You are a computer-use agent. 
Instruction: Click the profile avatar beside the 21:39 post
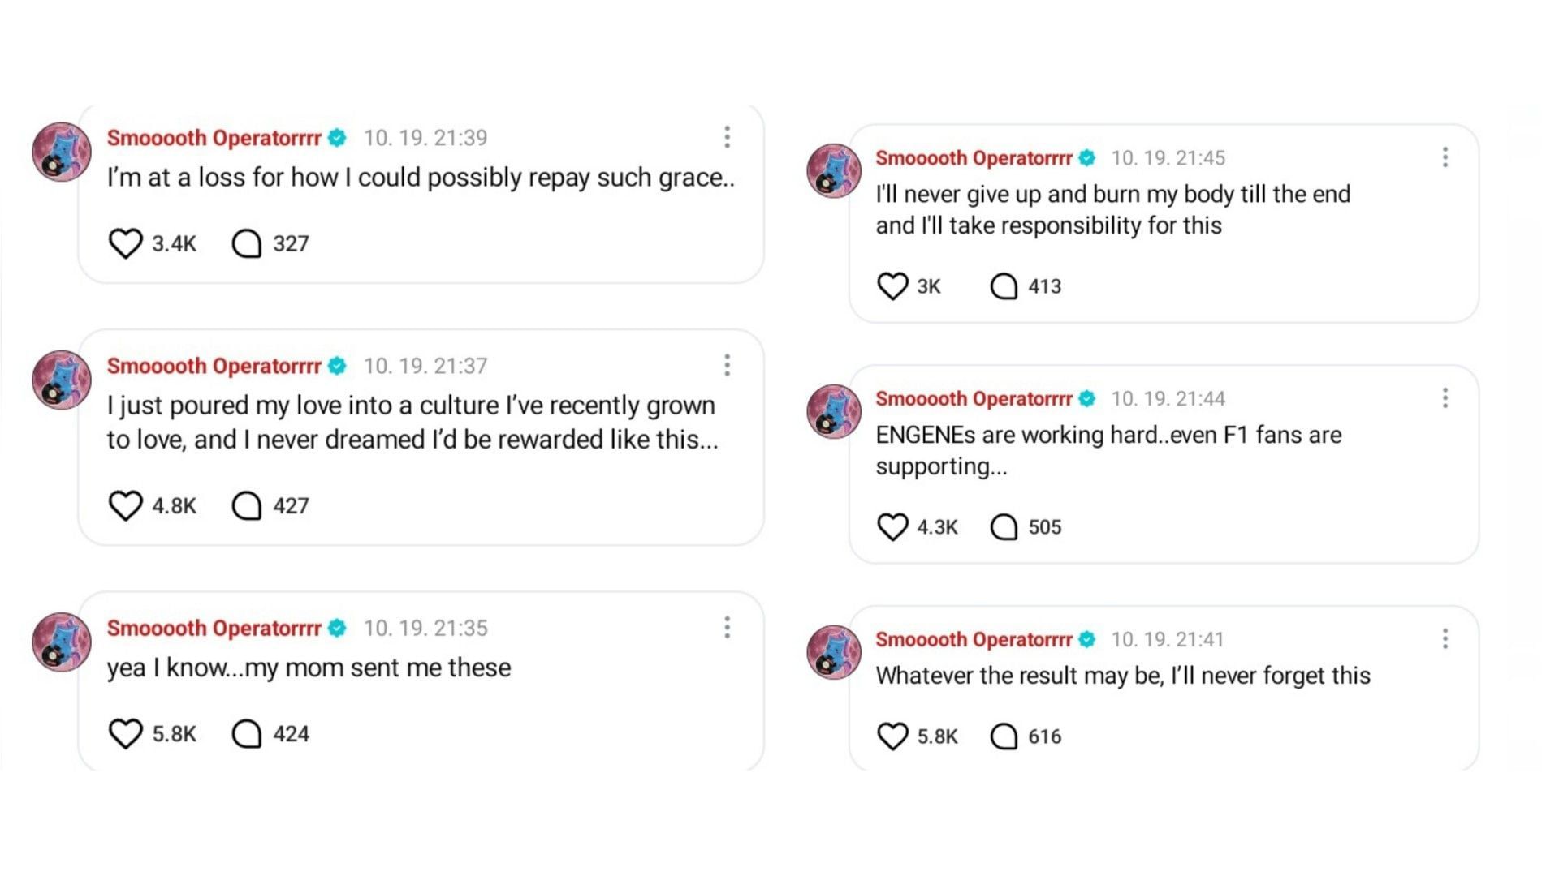61,152
